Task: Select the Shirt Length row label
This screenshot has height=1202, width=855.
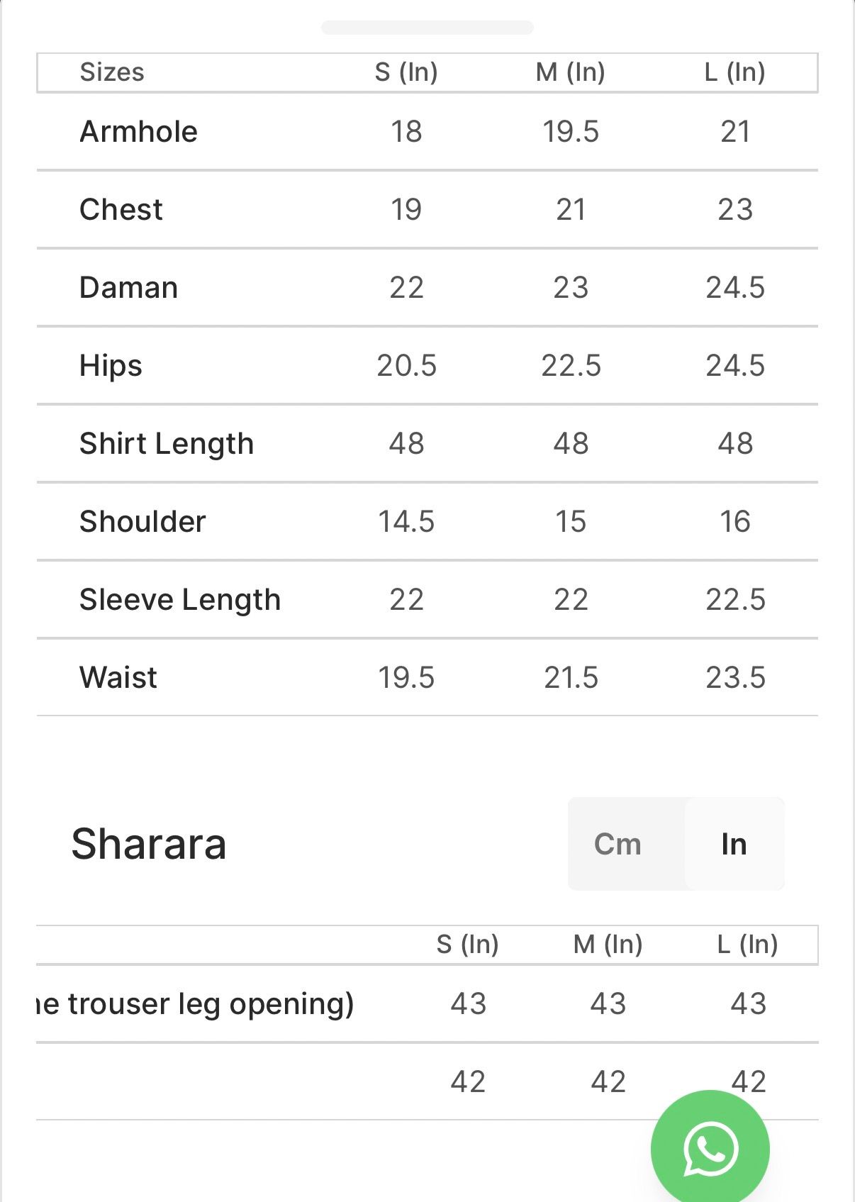Action: click(x=167, y=444)
